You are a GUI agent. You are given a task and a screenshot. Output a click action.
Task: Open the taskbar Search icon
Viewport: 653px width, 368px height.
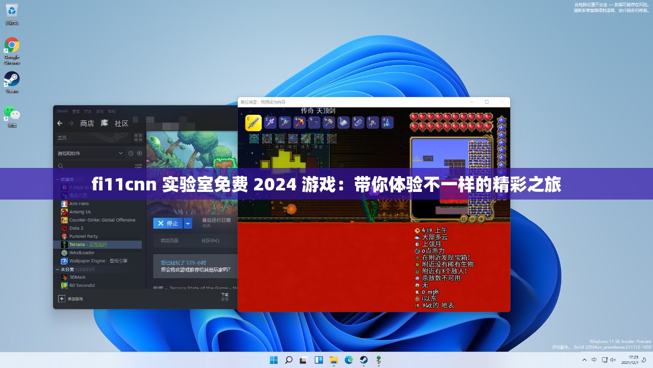pos(289,360)
